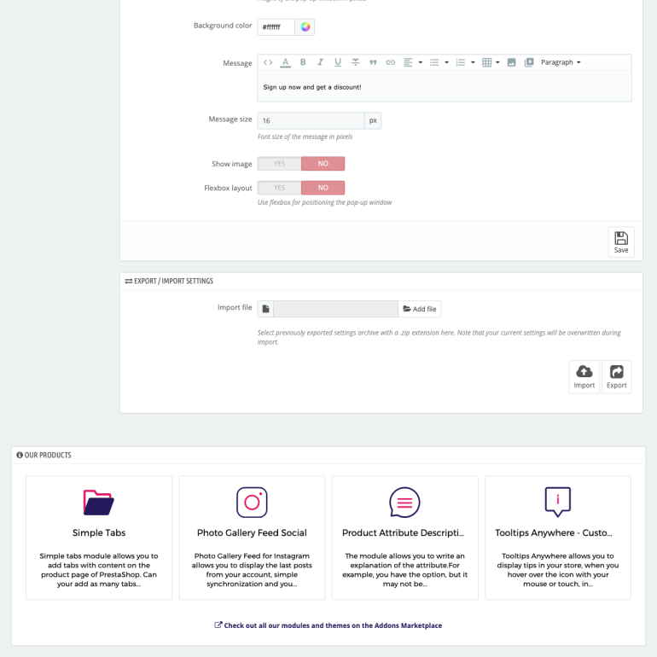The height and width of the screenshot is (657, 657).
Task: Toggle bold formatting in message editor
Action: click(303, 62)
